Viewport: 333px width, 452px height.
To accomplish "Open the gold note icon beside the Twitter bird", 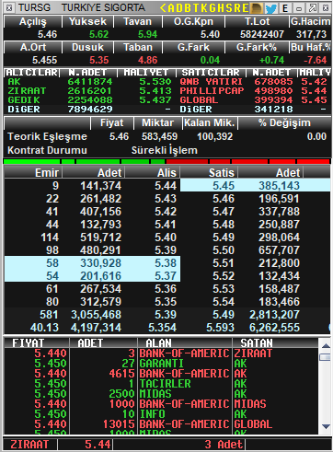I will click(x=256, y=8).
